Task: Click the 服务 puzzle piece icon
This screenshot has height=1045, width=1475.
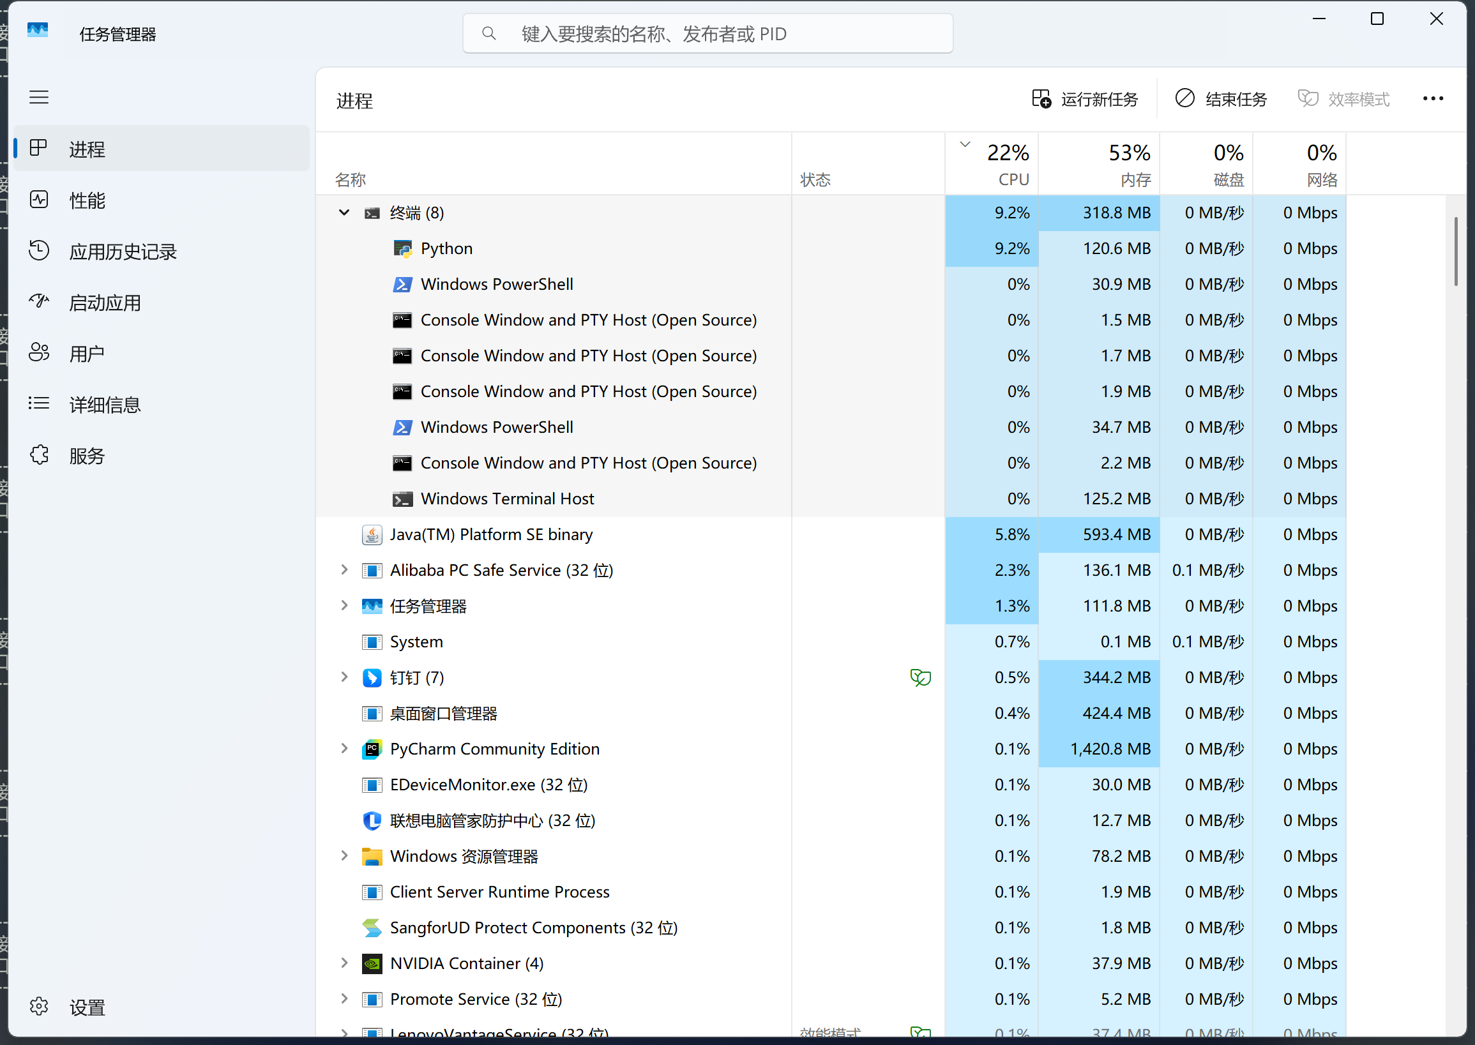Action: pyautogui.click(x=38, y=455)
